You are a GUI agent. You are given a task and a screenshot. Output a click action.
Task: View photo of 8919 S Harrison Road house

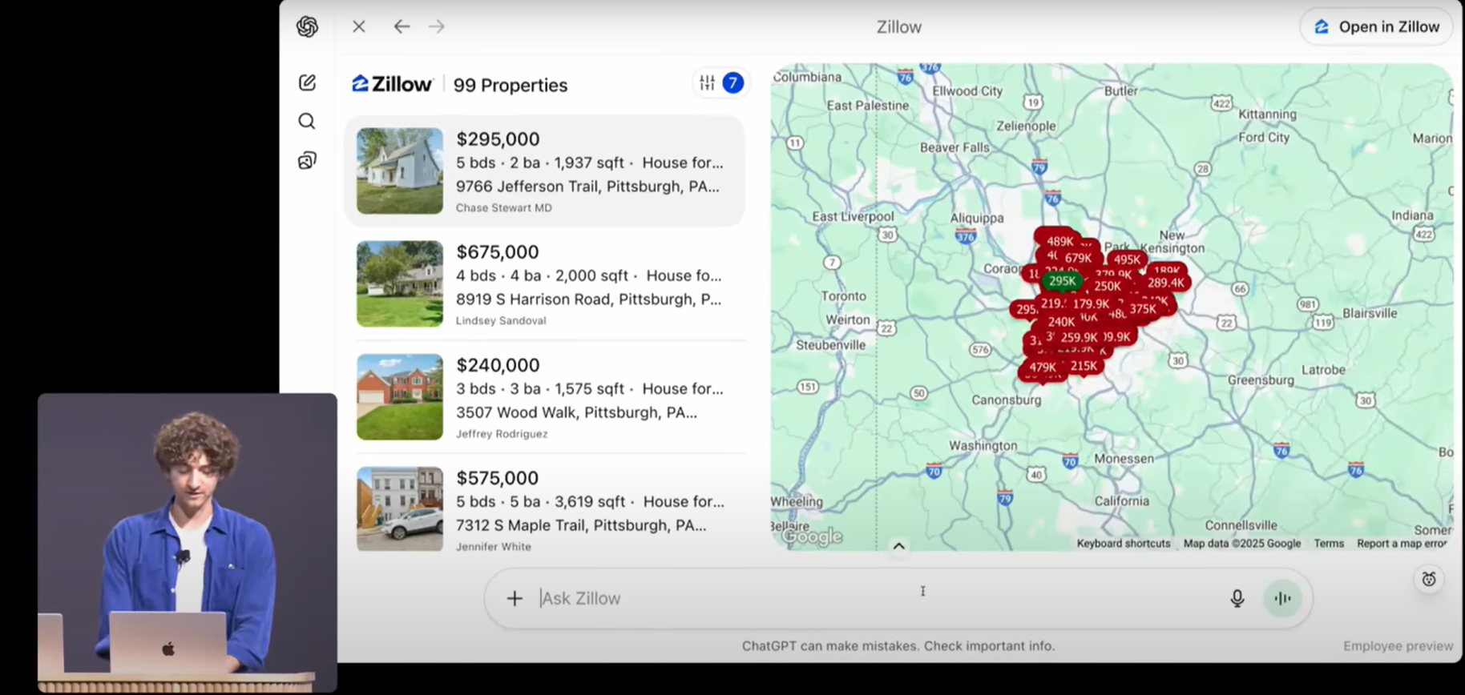(x=400, y=283)
